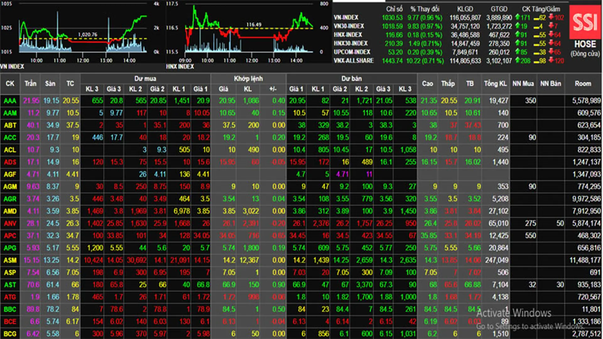This screenshot has height=339, width=603.
Task: Select stock symbol AGF
Action: [x=10, y=174]
